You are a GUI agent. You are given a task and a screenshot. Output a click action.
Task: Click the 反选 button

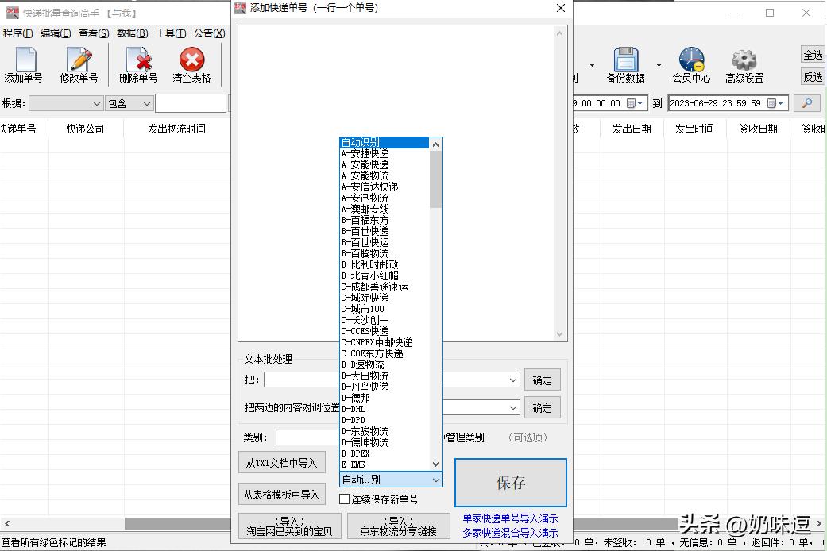tap(812, 77)
